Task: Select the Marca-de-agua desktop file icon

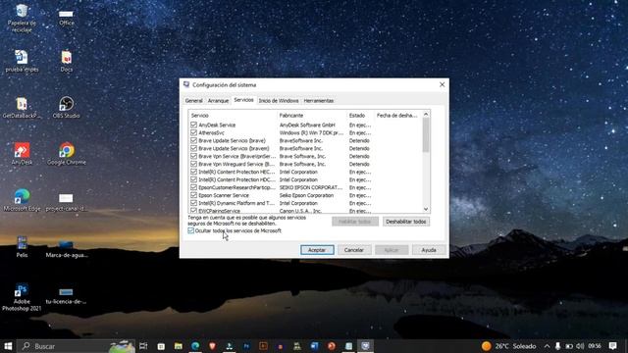Action: point(67,248)
